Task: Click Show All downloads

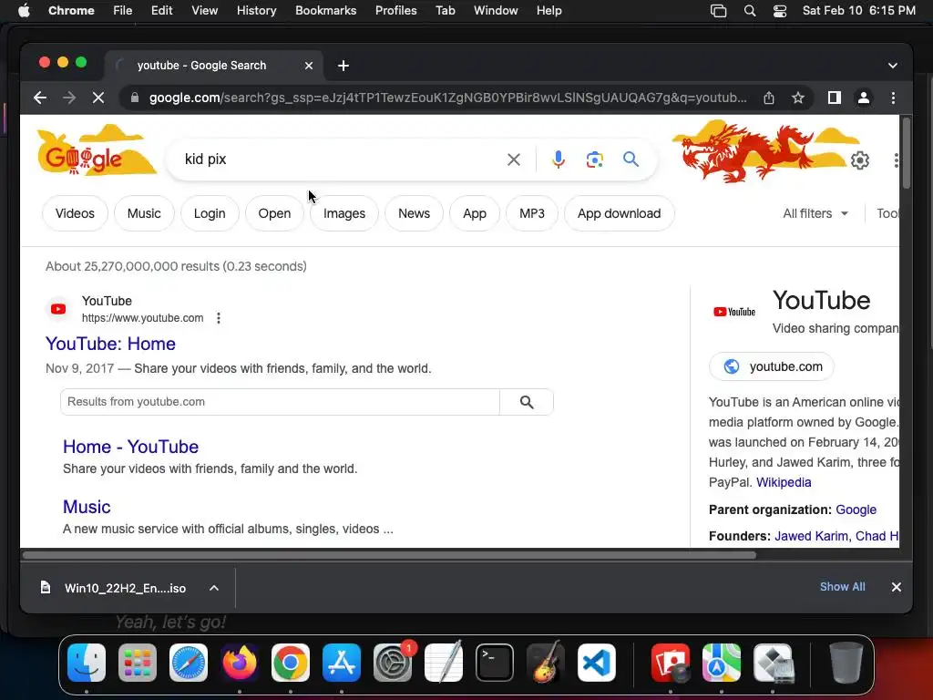Action: coord(843,587)
